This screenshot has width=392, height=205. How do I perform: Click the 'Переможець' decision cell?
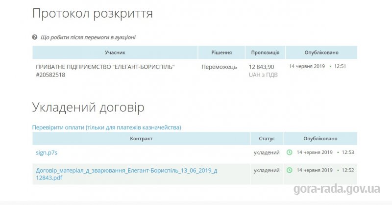pyautogui.click(x=219, y=67)
